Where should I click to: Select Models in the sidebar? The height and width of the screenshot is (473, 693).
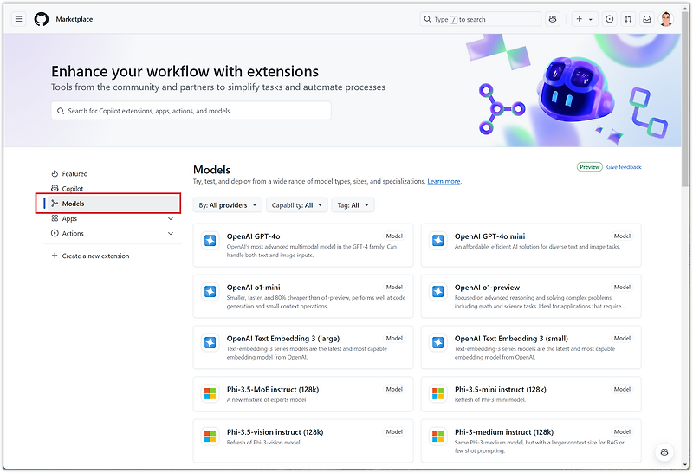click(x=113, y=204)
